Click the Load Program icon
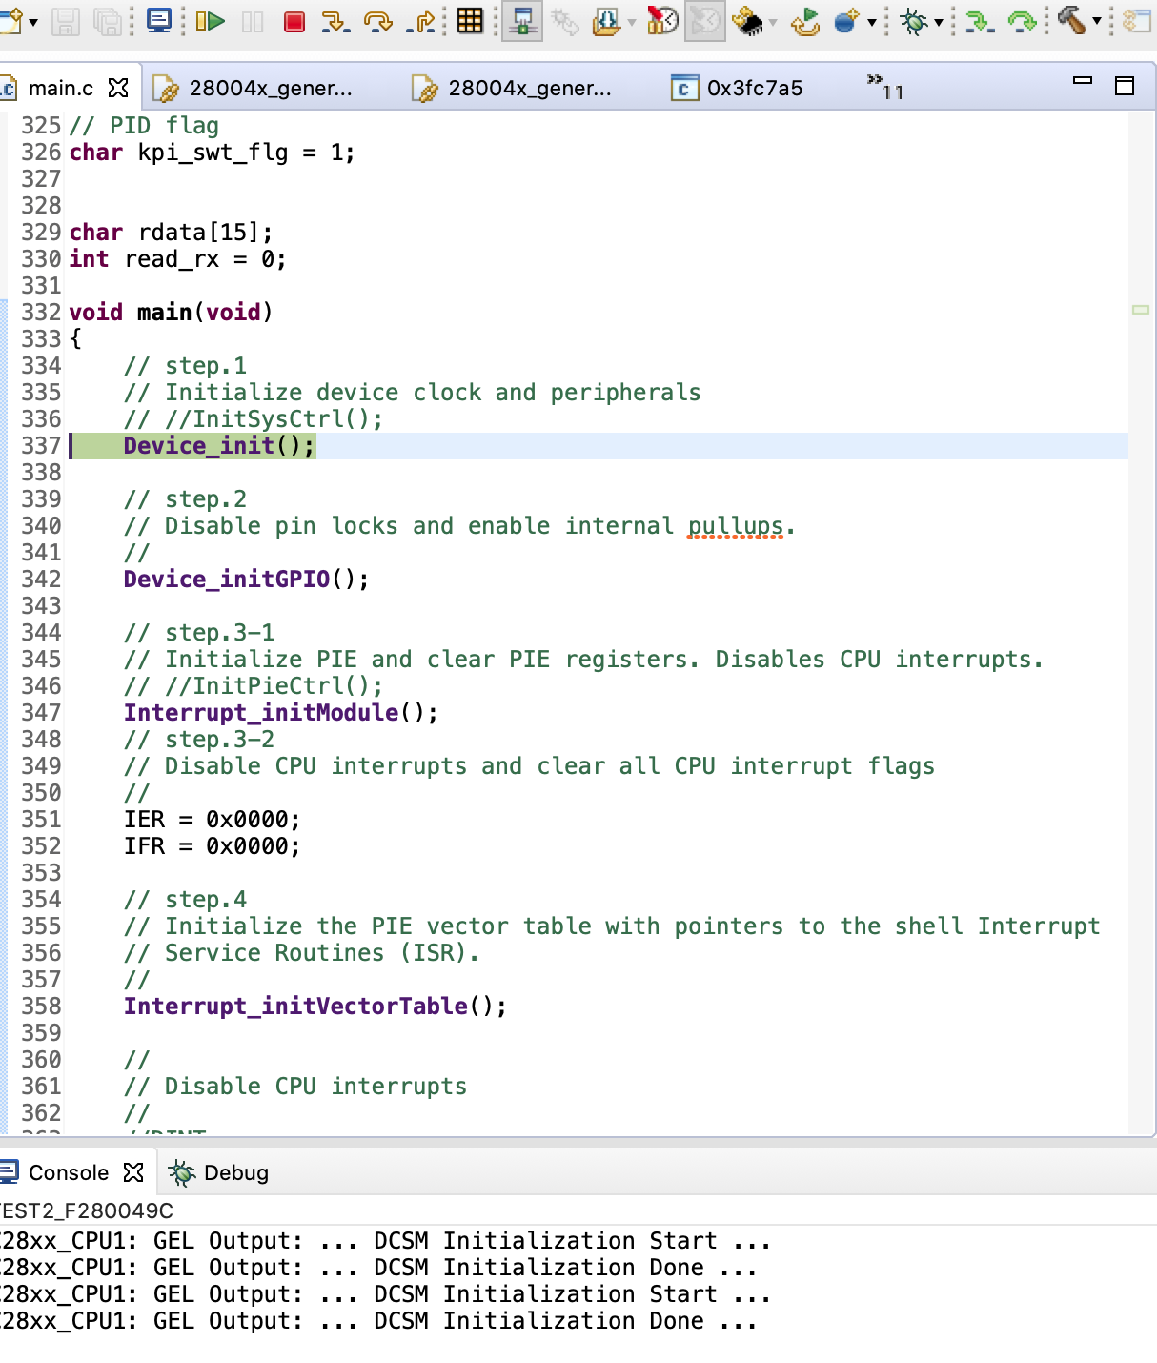 point(606,21)
